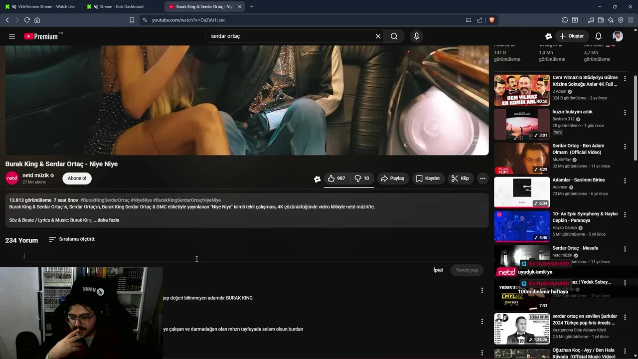
Task: Open the Cem Yılmaz 40:50 video thumbnail
Action: pos(522,90)
